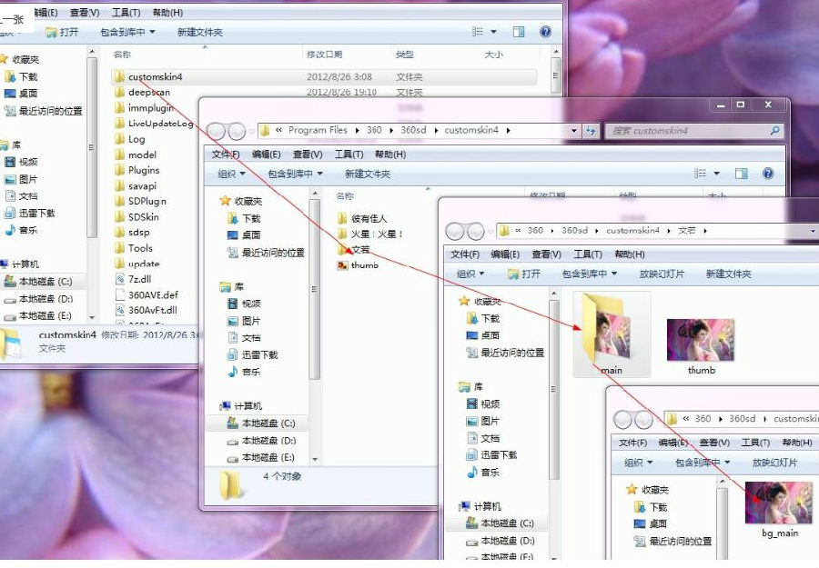
Task: Click the help icon in the back window toolbar
Action: click(545, 32)
